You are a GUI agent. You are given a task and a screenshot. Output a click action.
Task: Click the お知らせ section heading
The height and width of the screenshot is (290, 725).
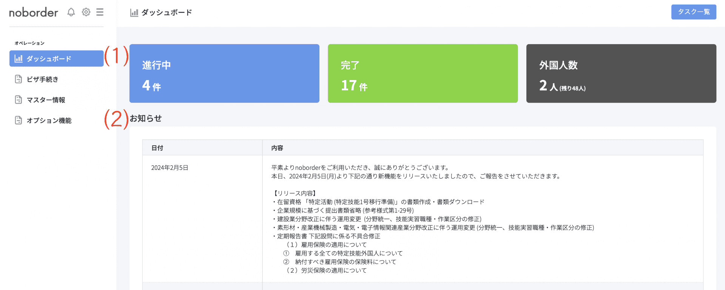(146, 118)
